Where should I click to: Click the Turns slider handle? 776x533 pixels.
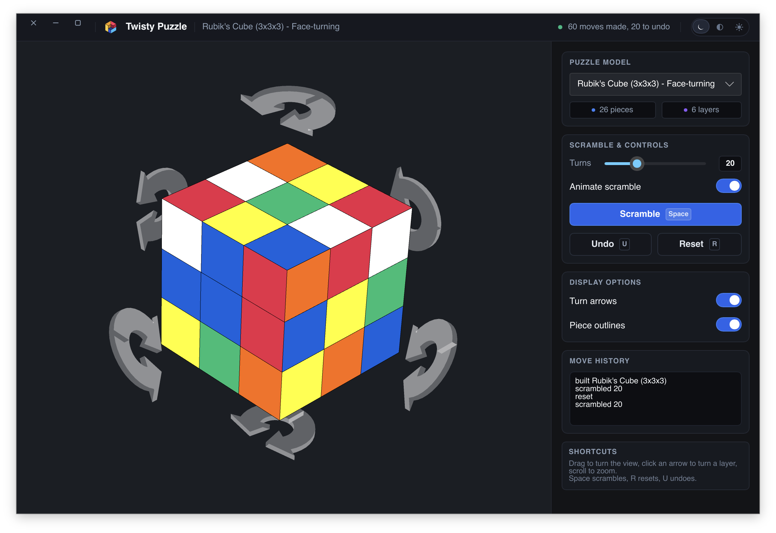[637, 164]
